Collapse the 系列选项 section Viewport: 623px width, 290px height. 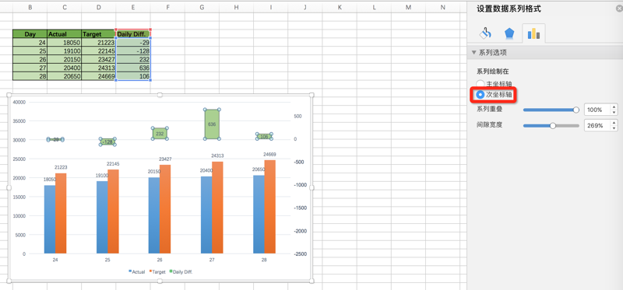tap(473, 52)
